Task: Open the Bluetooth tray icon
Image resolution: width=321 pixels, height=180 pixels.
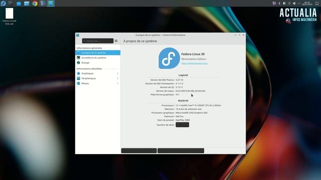Action: point(279,3)
